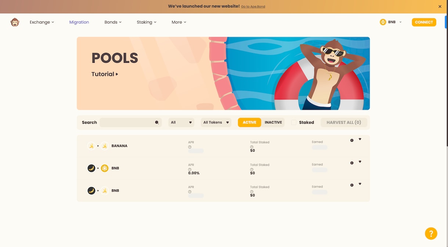Click the Total Staked help icon in BANANA row
The height and width of the screenshot is (247, 448).
point(252,147)
